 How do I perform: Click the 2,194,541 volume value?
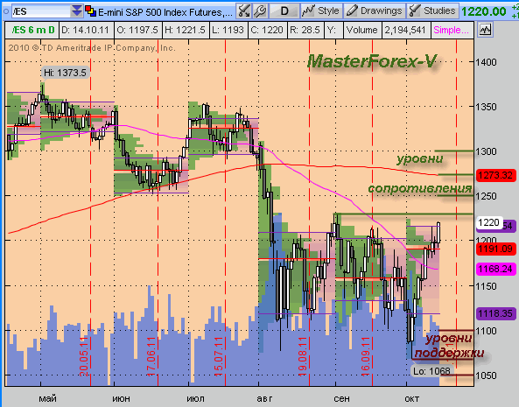[405, 30]
